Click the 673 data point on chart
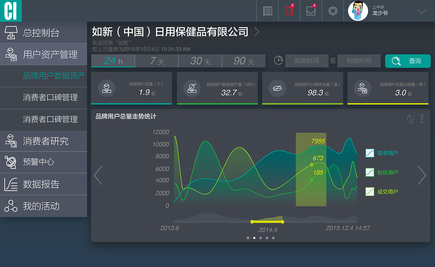The image size is (435, 267). (x=312, y=165)
